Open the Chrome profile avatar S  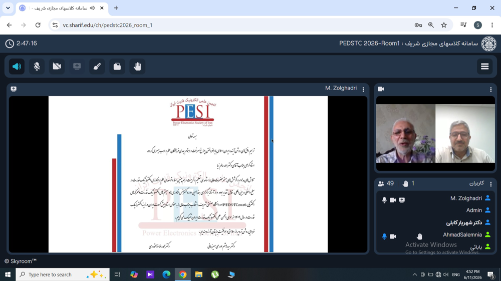tap(478, 25)
